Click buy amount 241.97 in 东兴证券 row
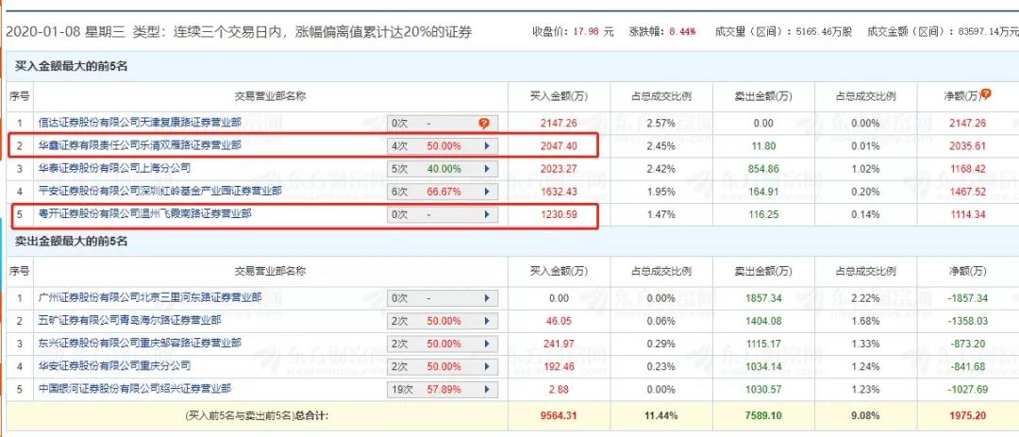Screen dimensions: 1019x437 (x=559, y=344)
